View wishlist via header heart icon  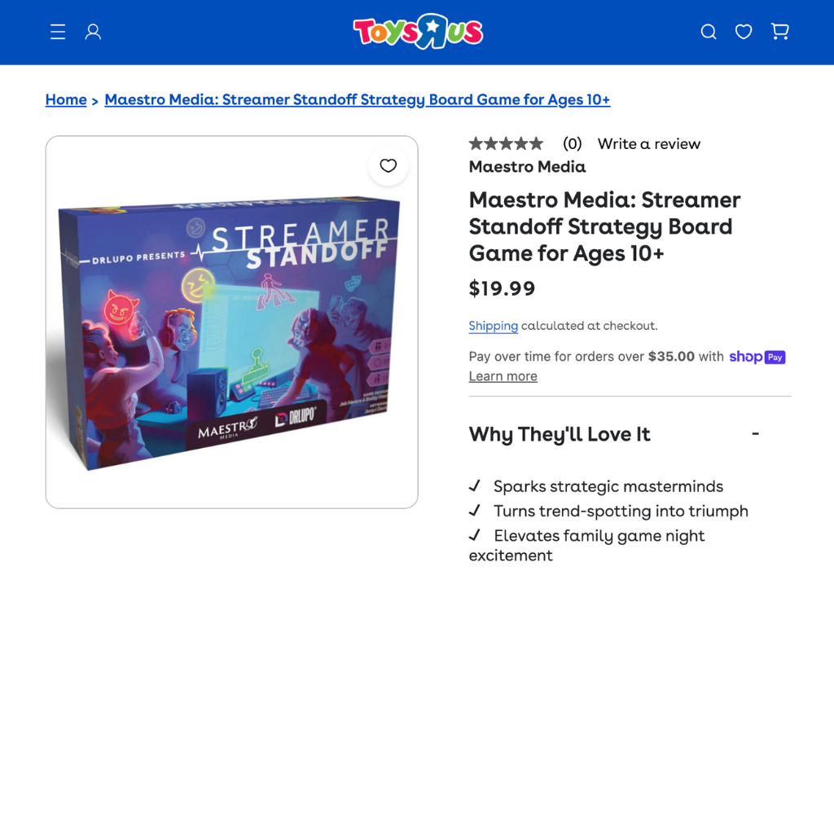(743, 32)
